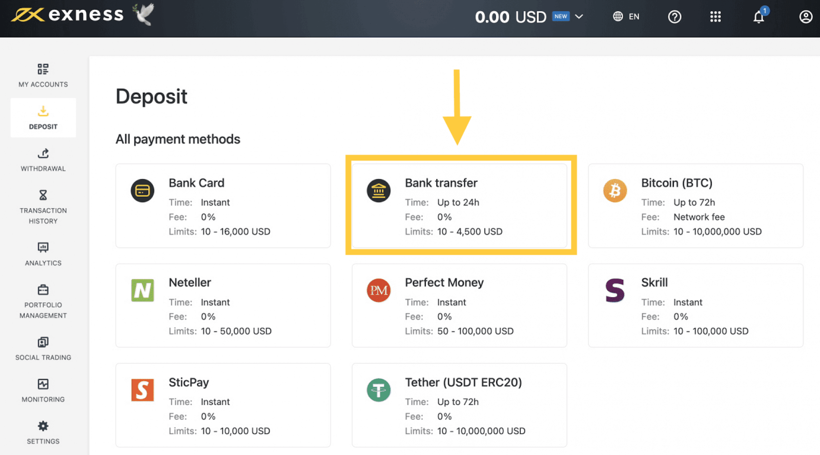
Task: Select the Deposit download icon in sidebar
Action: tap(43, 111)
